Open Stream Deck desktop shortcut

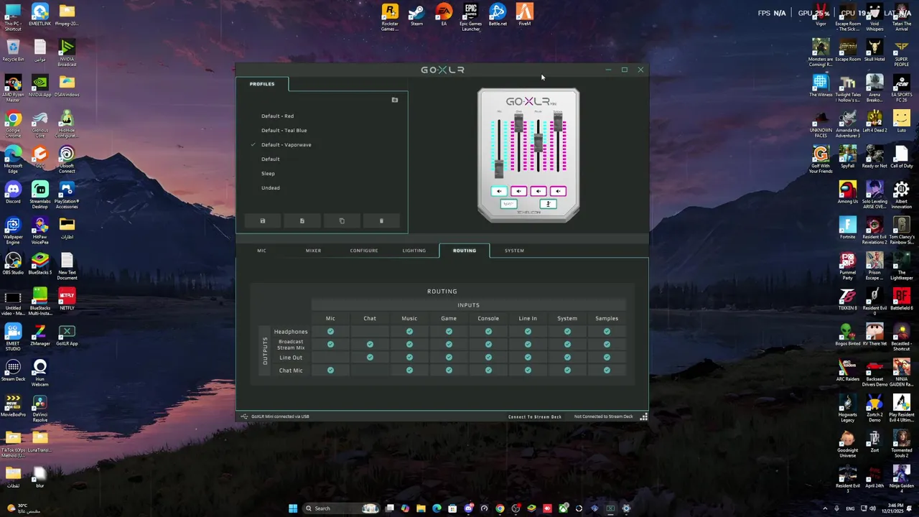pos(13,370)
